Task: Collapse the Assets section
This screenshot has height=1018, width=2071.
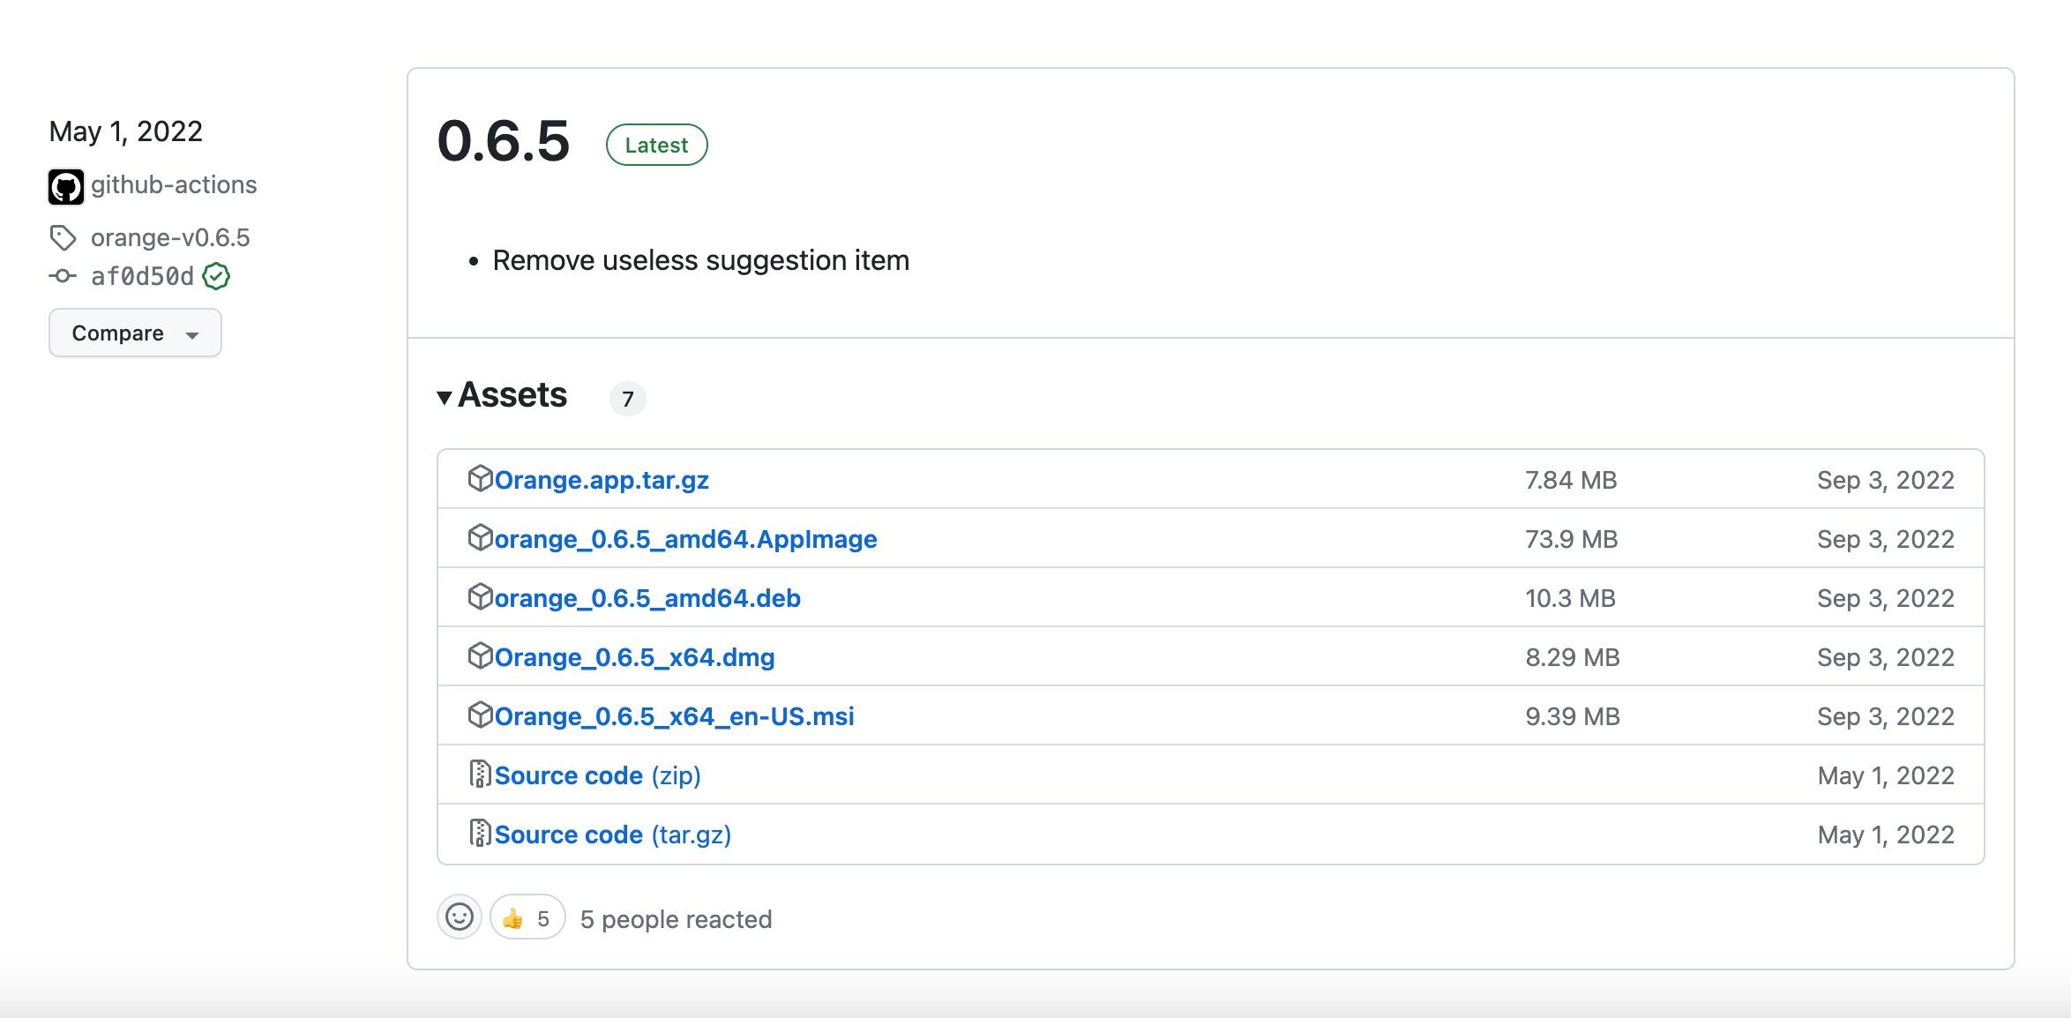Action: click(503, 395)
